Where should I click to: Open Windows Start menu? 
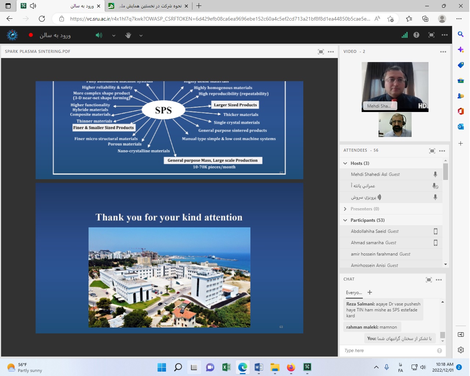(x=162, y=367)
